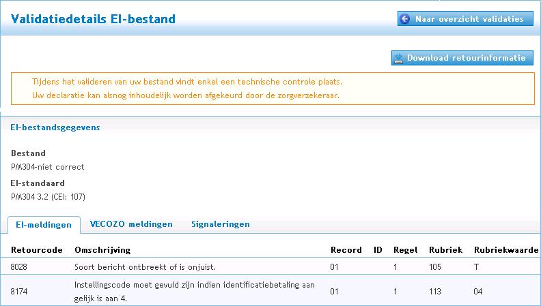The image size is (541, 306).
Task: Click the ID column header
Action: pos(378,250)
